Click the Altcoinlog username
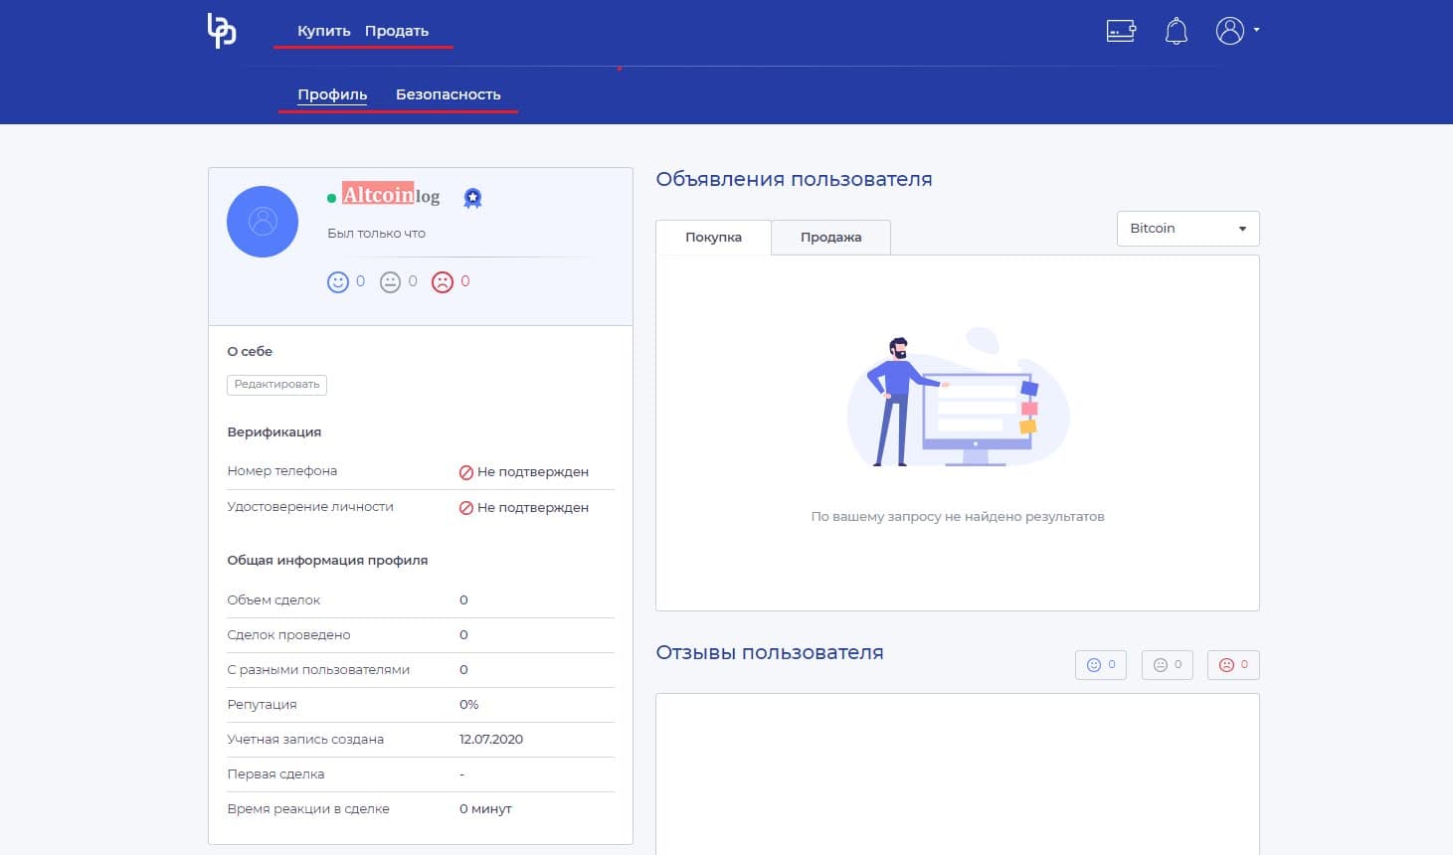Image resolution: width=1453 pixels, height=855 pixels. click(391, 195)
